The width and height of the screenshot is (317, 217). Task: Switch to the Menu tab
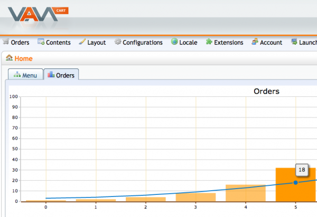25,74
